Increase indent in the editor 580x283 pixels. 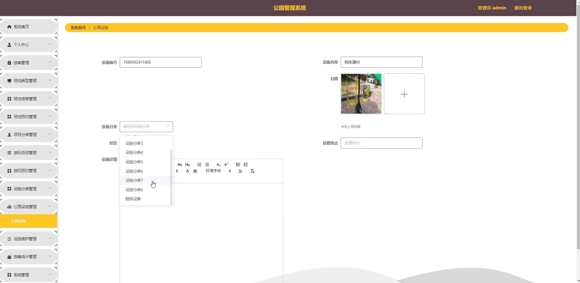tap(246, 165)
